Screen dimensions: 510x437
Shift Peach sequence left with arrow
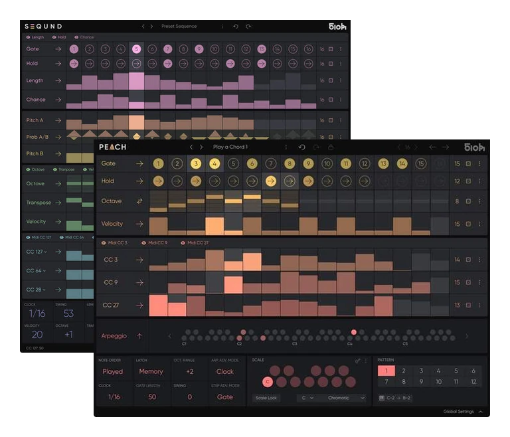click(x=432, y=147)
